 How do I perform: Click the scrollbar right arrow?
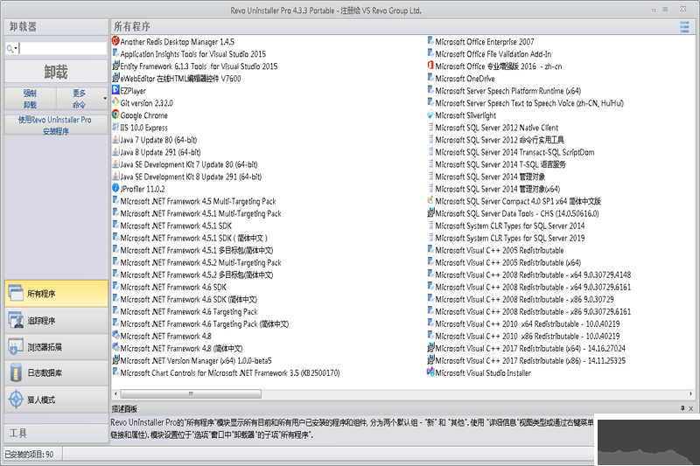690,393
